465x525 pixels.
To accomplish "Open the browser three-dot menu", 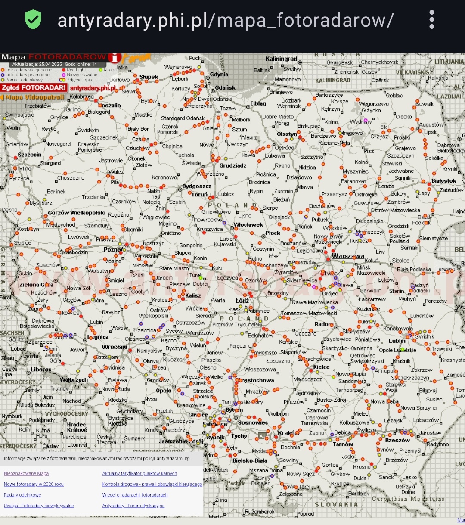I will click(x=431, y=19).
